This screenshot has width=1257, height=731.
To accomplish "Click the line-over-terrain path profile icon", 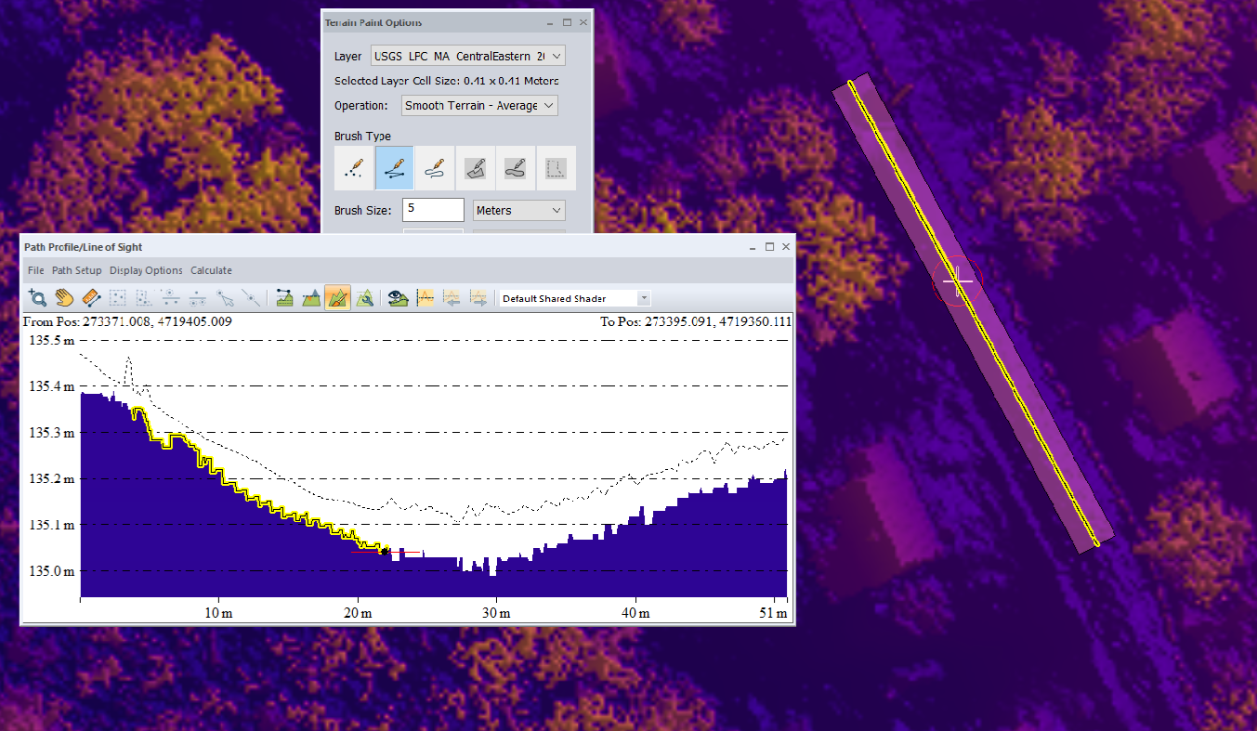I will [284, 298].
